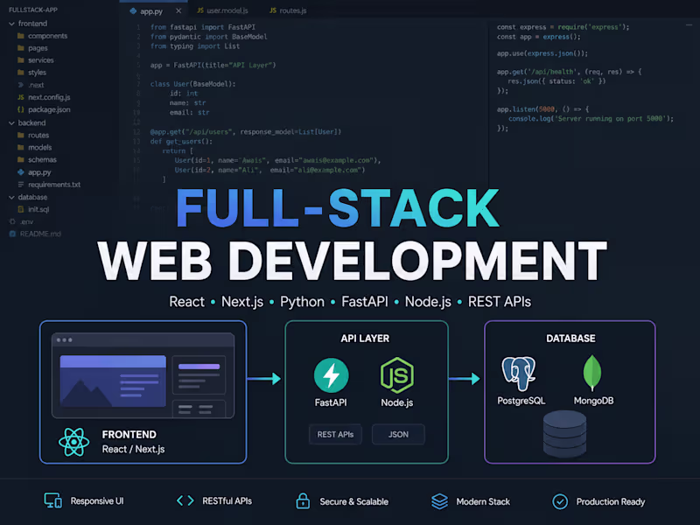Image resolution: width=700 pixels, height=525 pixels.
Task: Click the database file icon beside init.sql
Action: point(20,209)
